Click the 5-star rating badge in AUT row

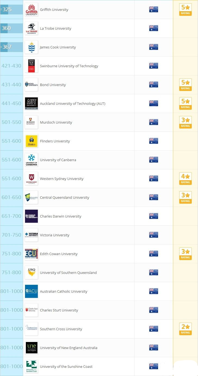185,103
